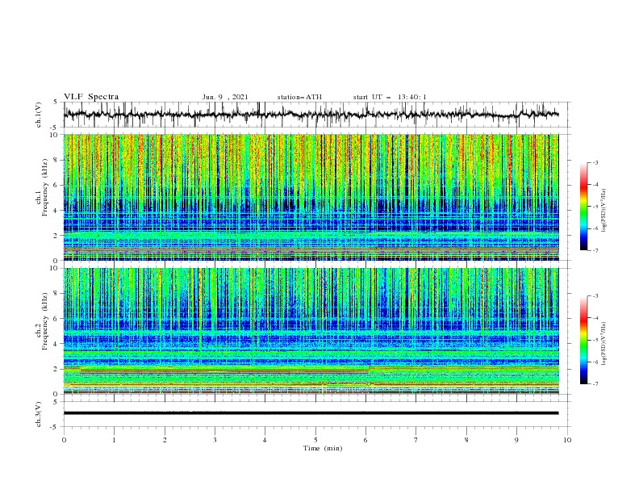Click the ch.2 color bar "log(PSD)(V²/Hz)" label

(604, 343)
